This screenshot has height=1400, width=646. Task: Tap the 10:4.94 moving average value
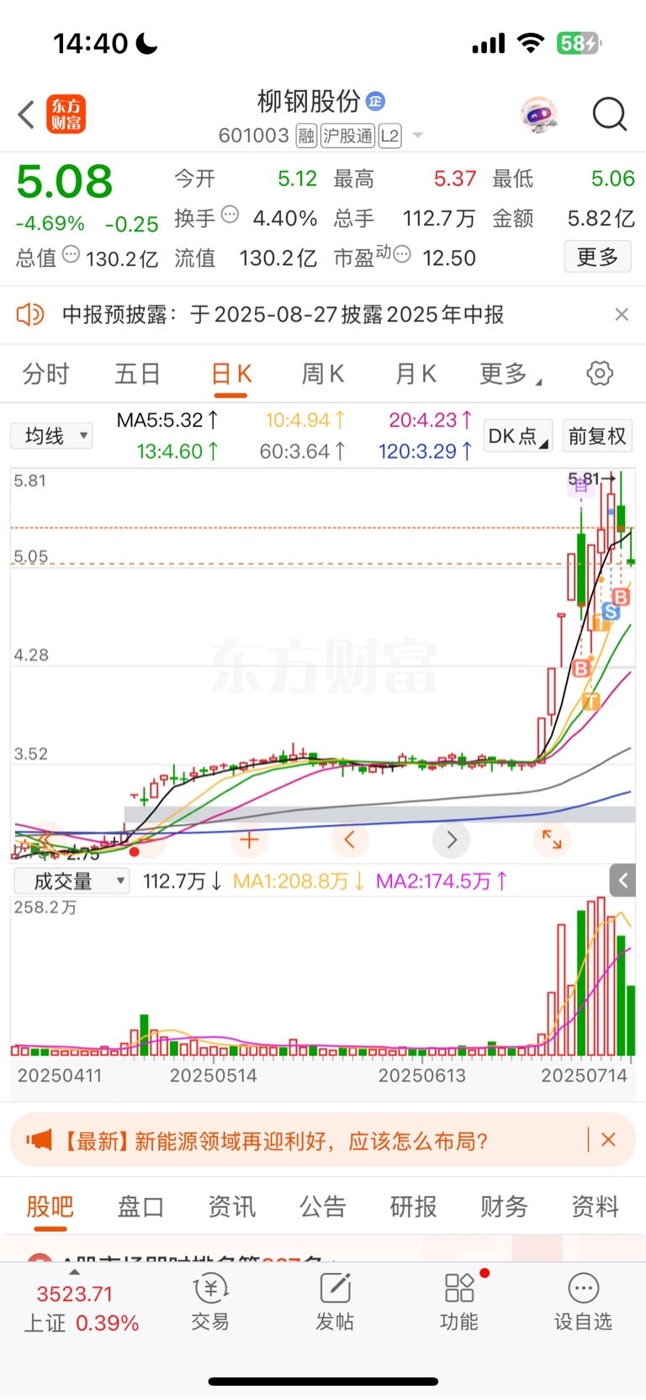[x=304, y=420]
